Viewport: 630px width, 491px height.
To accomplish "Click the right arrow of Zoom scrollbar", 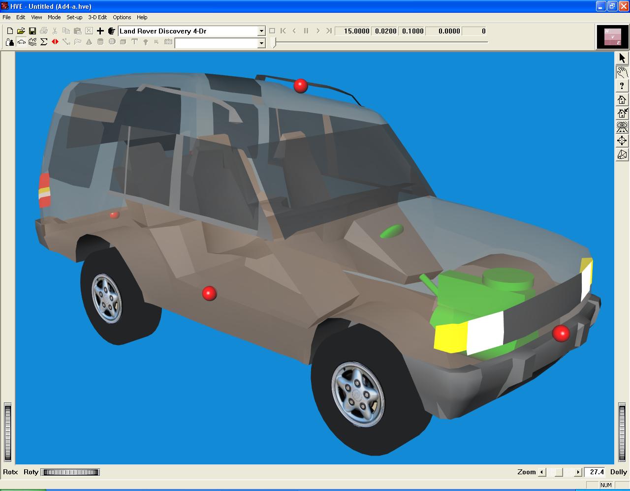I will tap(578, 472).
